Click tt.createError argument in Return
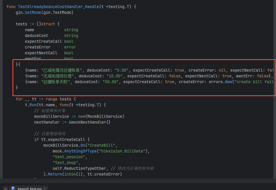This screenshot has width=276, height=190. [x=104, y=174]
